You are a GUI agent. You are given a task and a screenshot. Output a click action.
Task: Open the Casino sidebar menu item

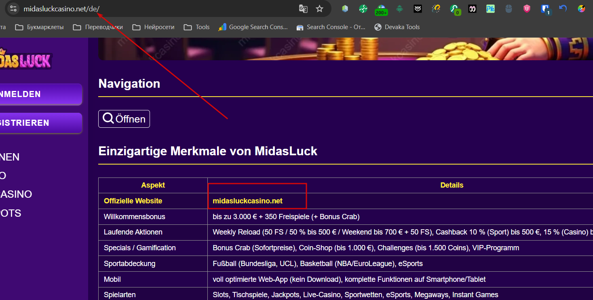[16, 194]
